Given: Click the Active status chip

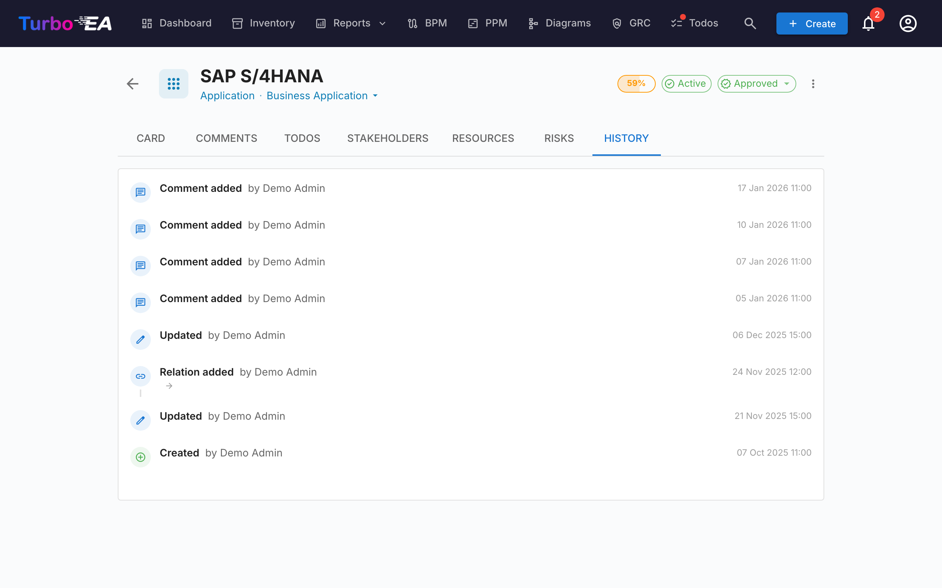Looking at the screenshot, I should (x=686, y=84).
